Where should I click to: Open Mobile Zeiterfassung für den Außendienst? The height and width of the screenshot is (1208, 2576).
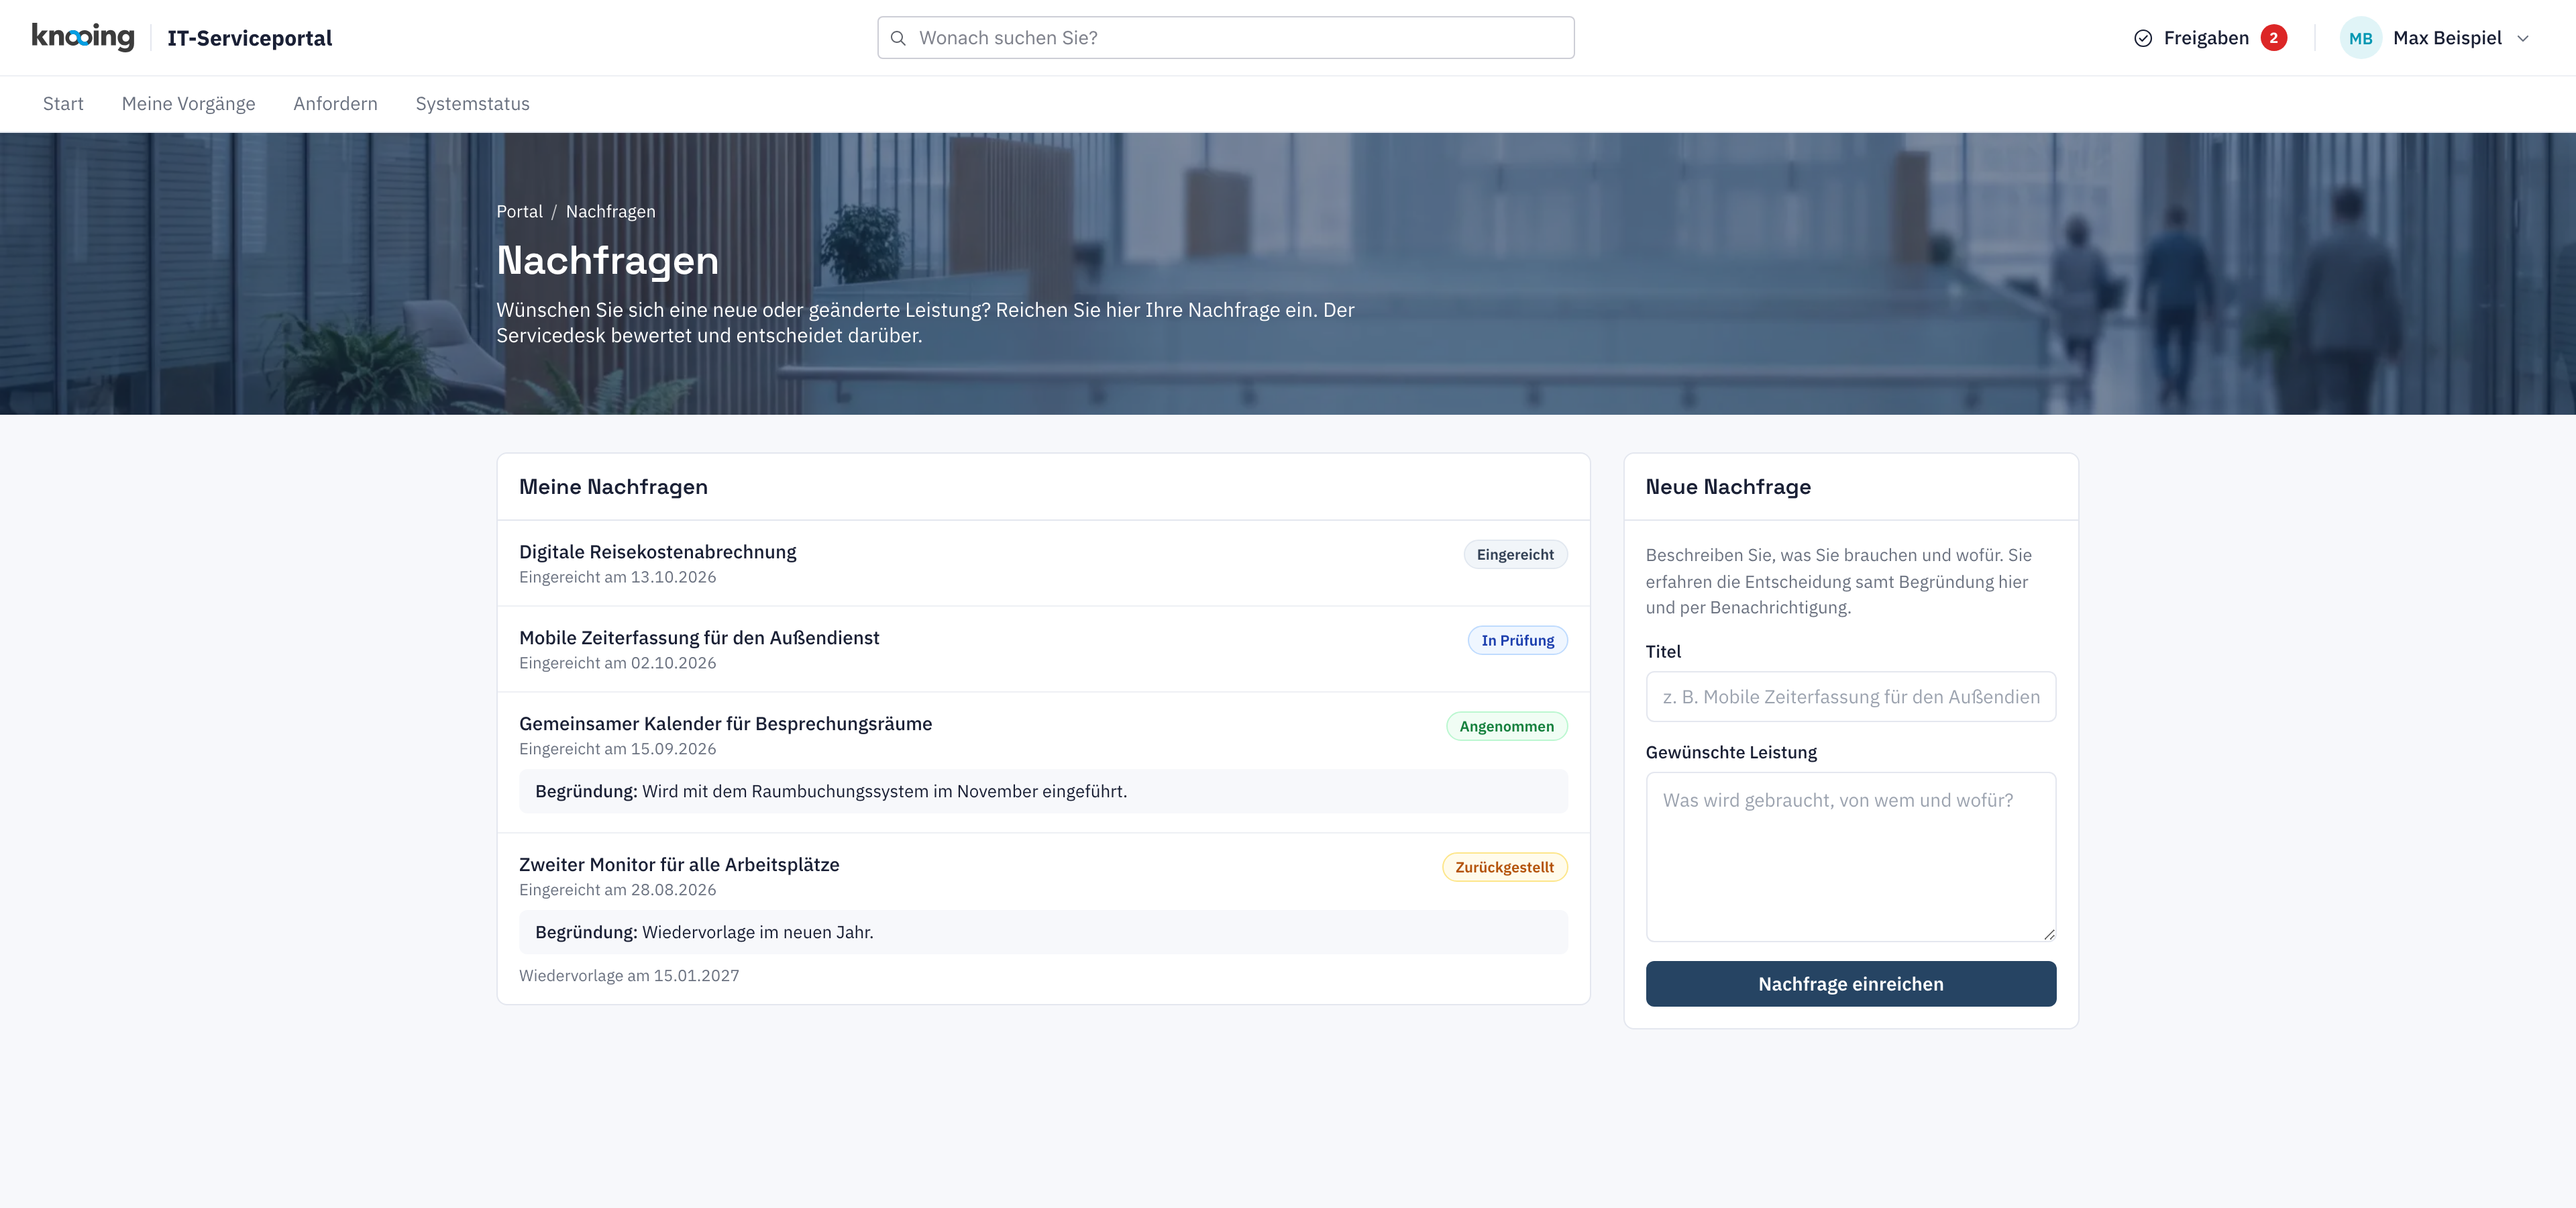point(699,638)
